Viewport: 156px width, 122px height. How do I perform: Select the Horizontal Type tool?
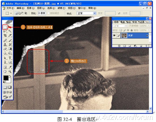(x=10, y=58)
